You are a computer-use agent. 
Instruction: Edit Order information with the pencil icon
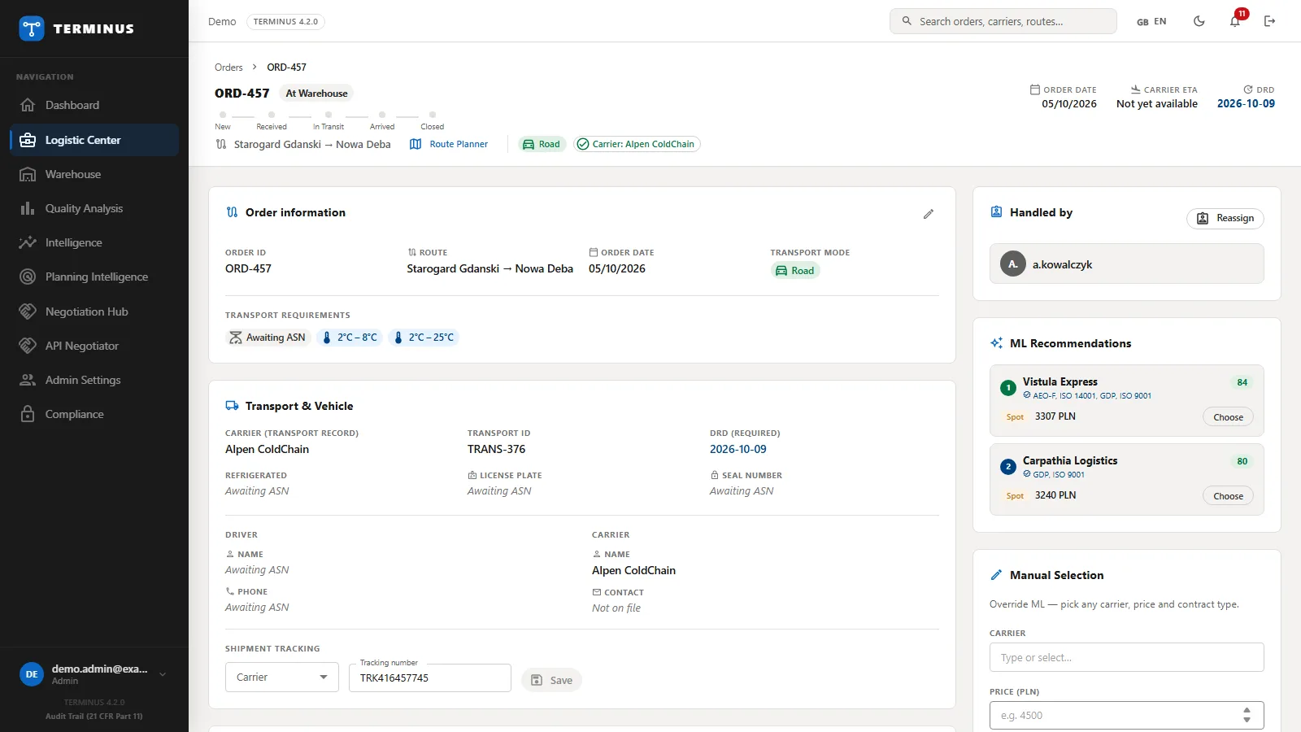pos(929,214)
